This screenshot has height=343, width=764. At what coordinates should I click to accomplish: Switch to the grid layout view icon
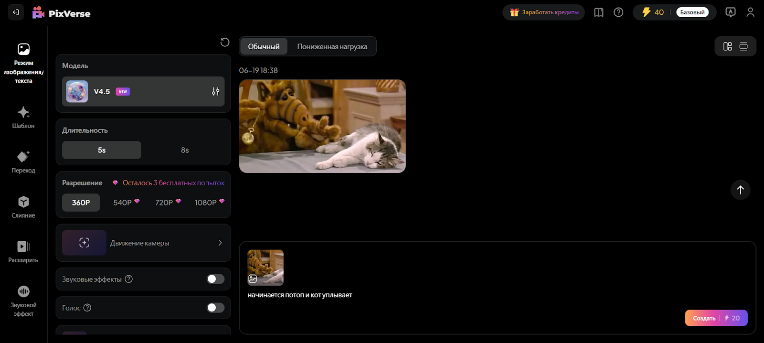(727, 46)
